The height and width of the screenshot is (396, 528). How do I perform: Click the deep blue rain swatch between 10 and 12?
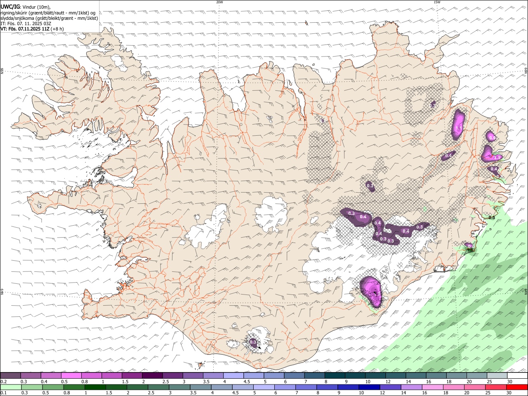pos(369,387)
